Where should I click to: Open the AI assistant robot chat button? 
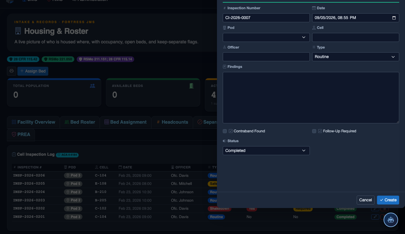391,220
